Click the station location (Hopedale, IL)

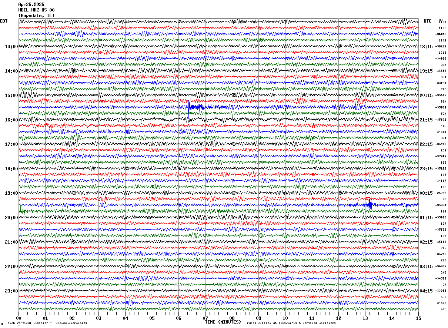(36, 16)
